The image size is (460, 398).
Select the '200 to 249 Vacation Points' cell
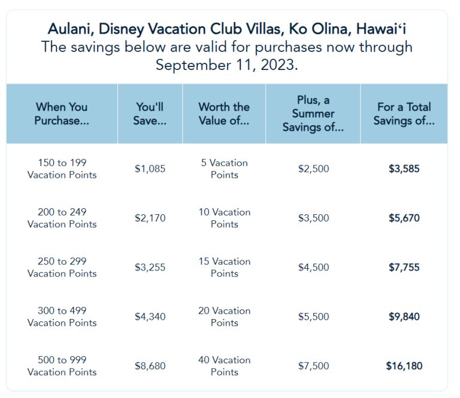tap(62, 218)
